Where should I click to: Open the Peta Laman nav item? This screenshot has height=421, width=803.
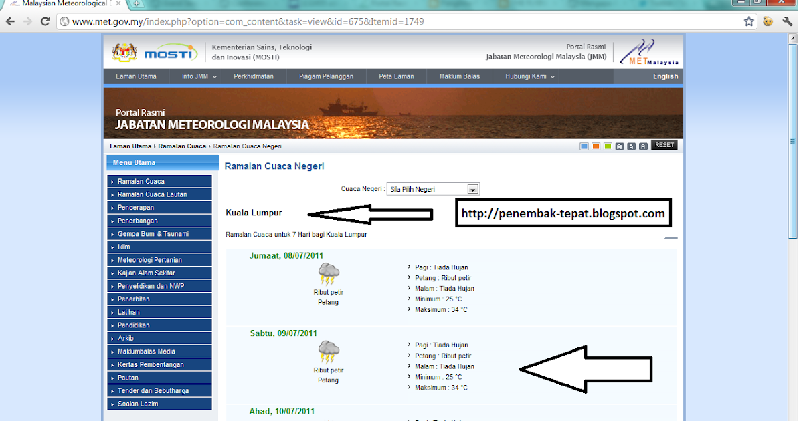396,76
